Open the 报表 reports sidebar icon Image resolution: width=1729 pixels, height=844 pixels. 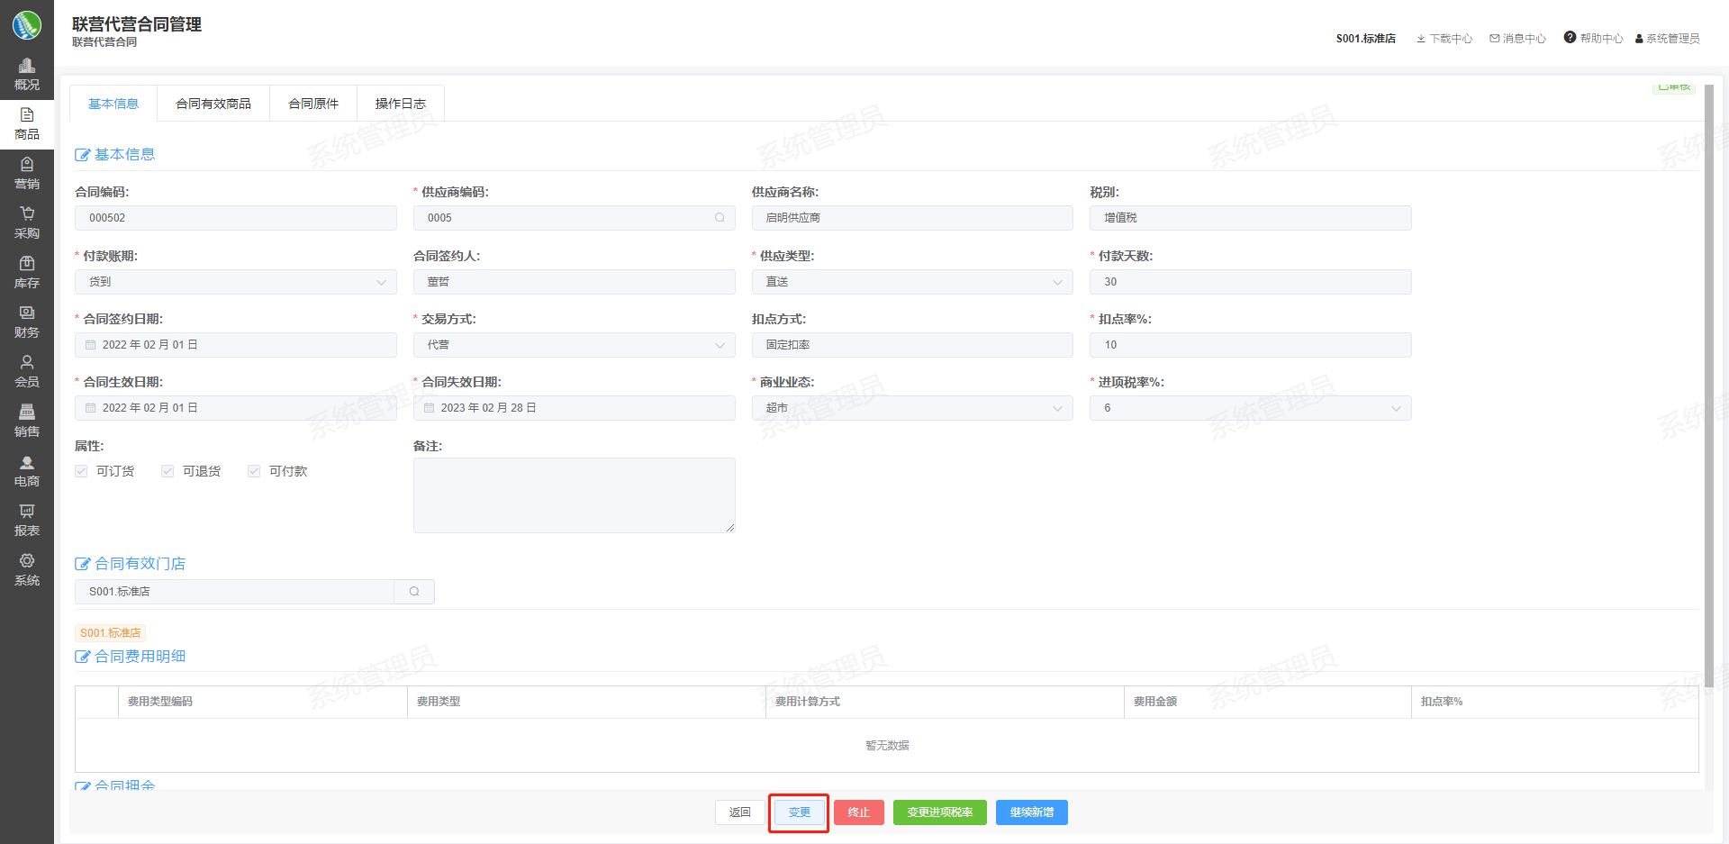point(27,521)
